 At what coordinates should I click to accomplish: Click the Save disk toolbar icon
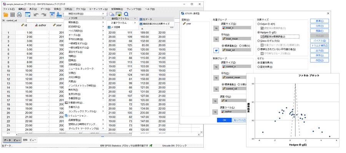[x=12, y=15]
